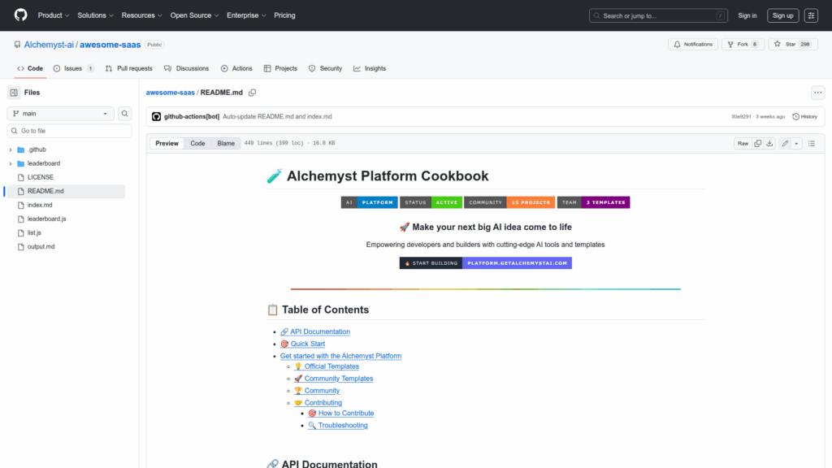Viewport: 832px width, 468px height.
Task: Open the edit options dropdown arrow
Action: pyautogui.click(x=796, y=143)
